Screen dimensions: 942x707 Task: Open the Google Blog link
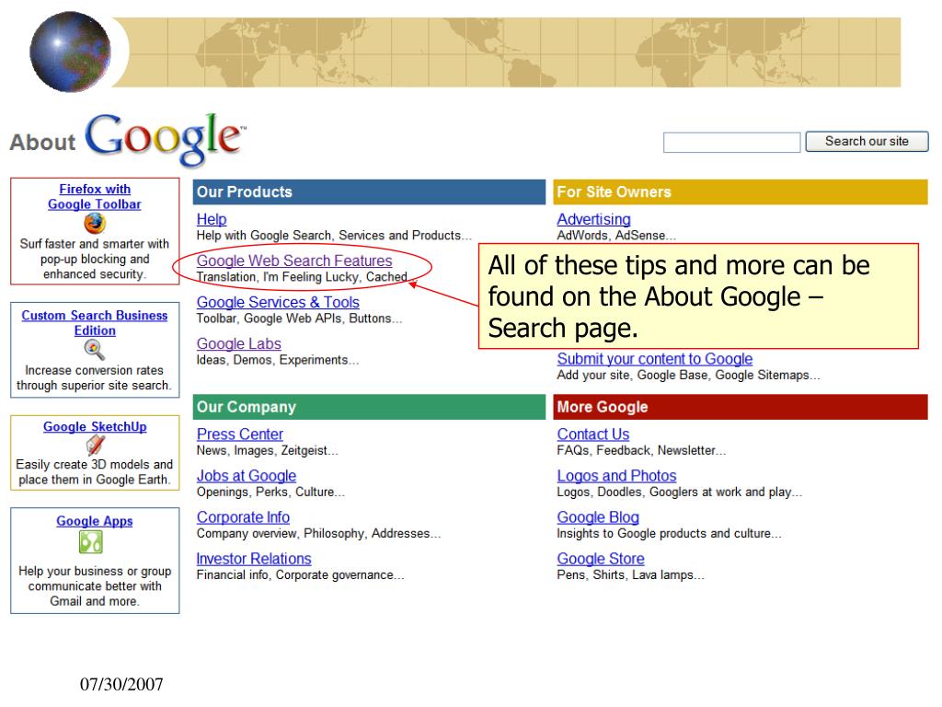click(x=598, y=517)
